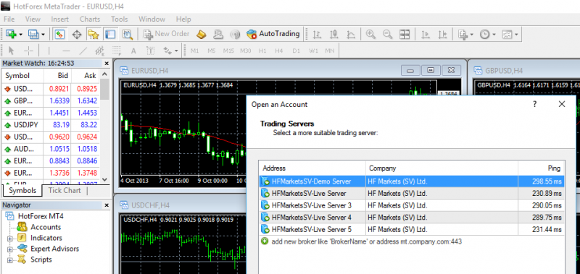Select the Trendline drawing tool
Screen dimensions: 580x274
click(x=83, y=51)
